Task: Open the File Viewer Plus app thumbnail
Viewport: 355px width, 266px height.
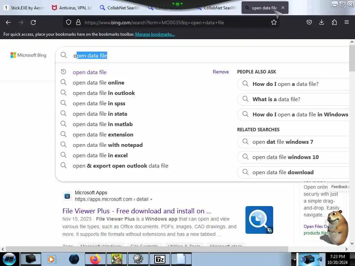Action: click(x=259, y=220)
